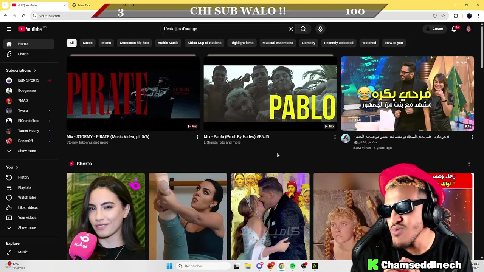This screenshot has width=484, height=272.
Task: Select the Mixes filter chip
Action: (106, 43)
